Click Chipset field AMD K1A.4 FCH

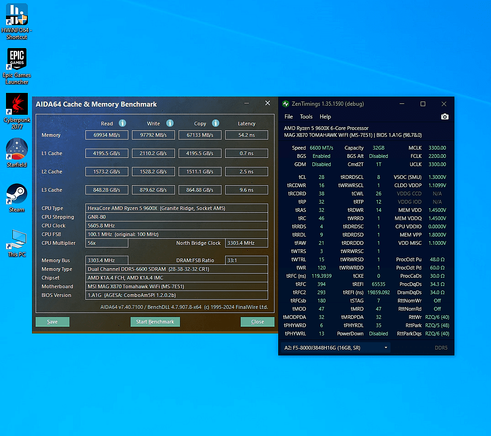(177, 278)
